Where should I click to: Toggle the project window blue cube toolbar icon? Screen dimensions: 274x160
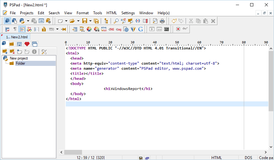(7, 21)
